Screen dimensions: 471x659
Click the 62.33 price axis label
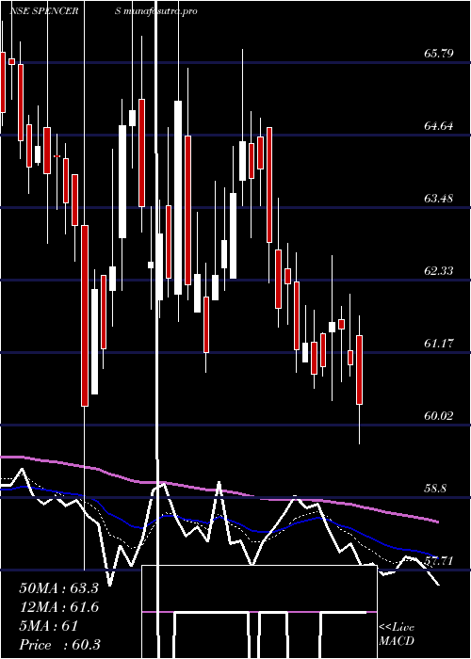click(x=439, y=271)
